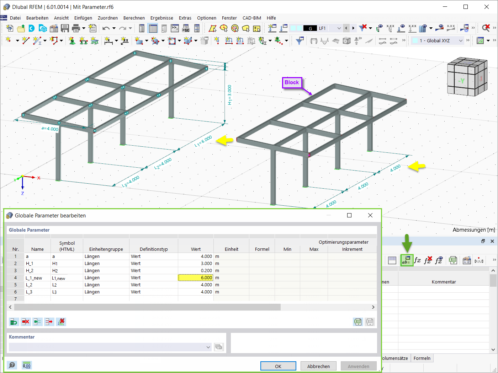Image resolution: width=498 pixels, height=373 pixels.
Task: Save the model with the floppy icon
Action: [x=65, y=28]
